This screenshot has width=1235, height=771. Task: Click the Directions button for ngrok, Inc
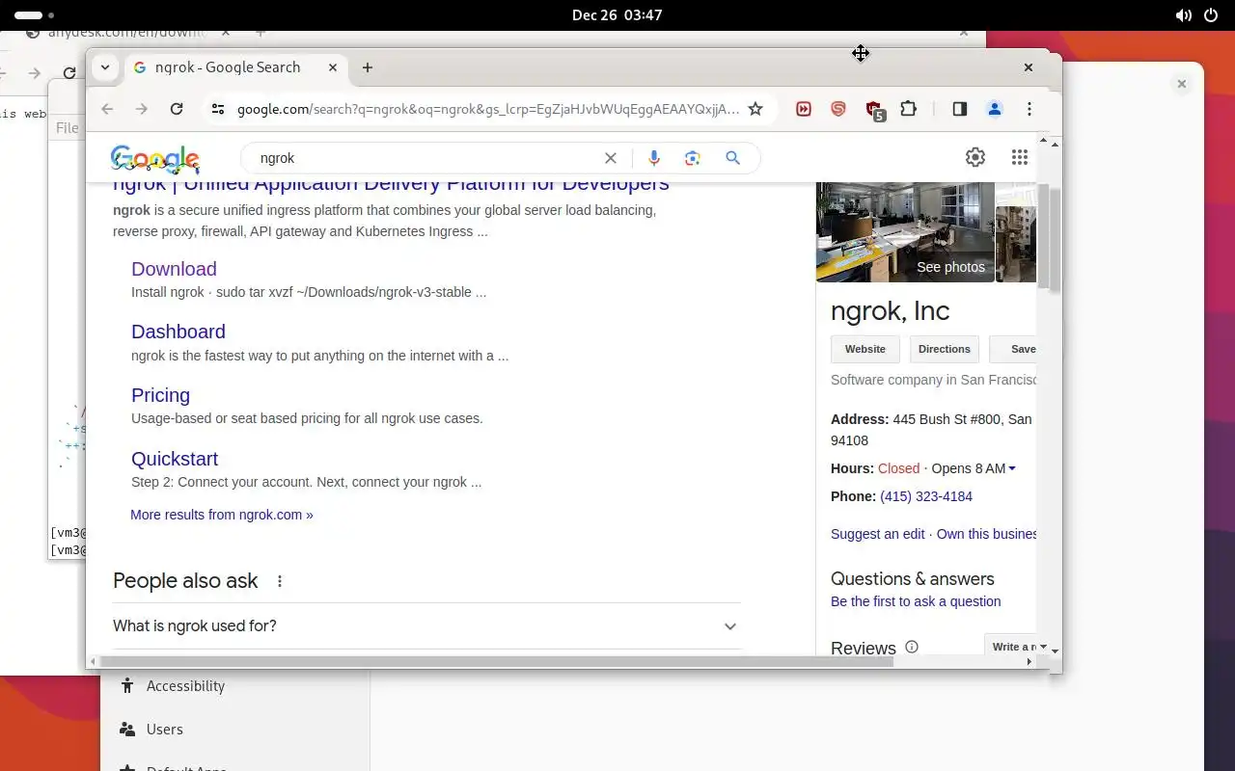pos(945,349)
